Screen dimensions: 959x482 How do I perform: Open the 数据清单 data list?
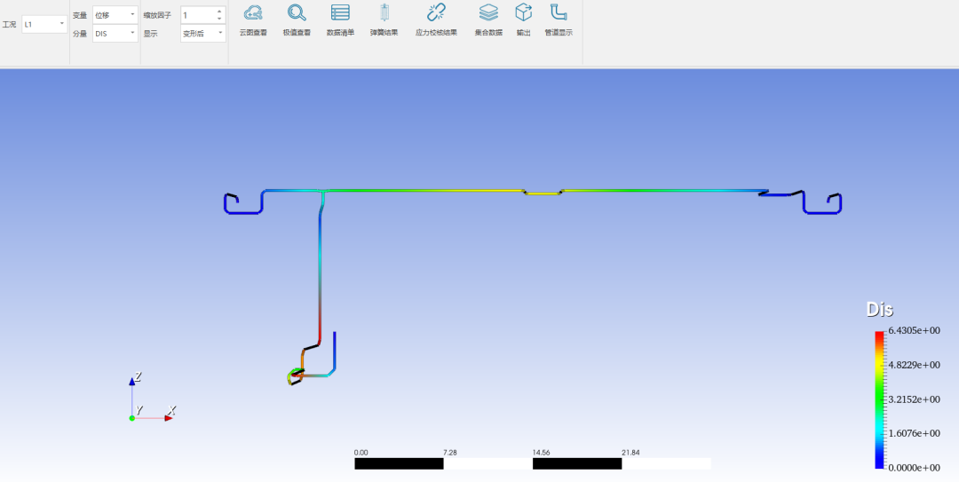340,20
